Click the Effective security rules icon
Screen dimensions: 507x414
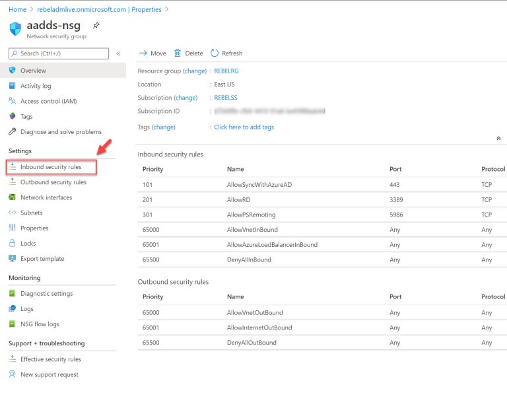point(13,359)
